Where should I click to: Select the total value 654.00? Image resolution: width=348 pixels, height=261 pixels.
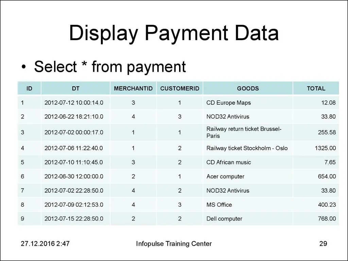tap(327, 176)
